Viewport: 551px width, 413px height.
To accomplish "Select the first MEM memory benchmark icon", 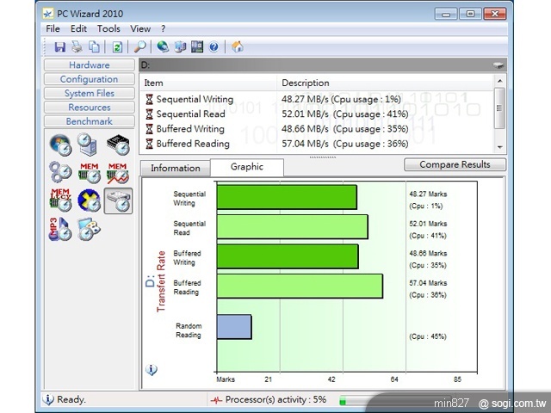I will click(89, 172).
